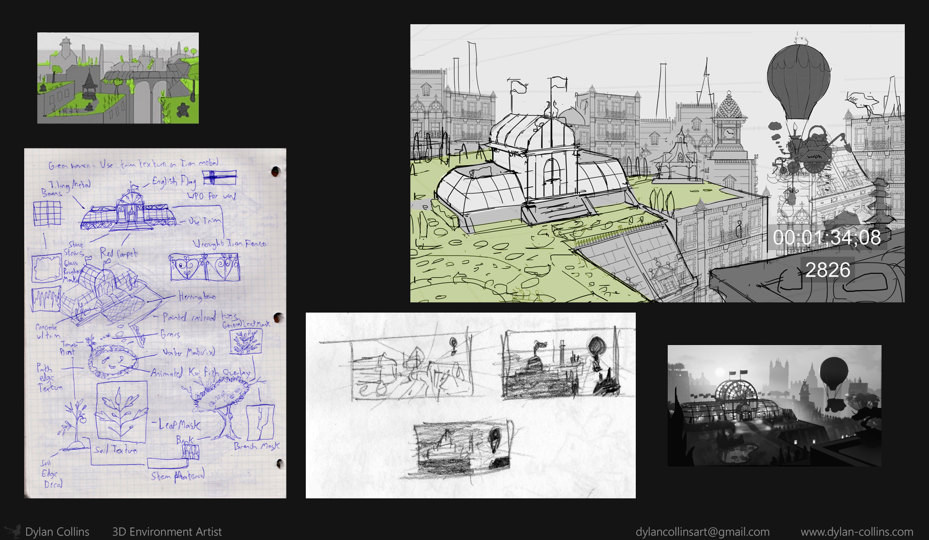Click the 3D Environment Artist title
Viewport: 929px width, 540px height.
coord(167,532)
